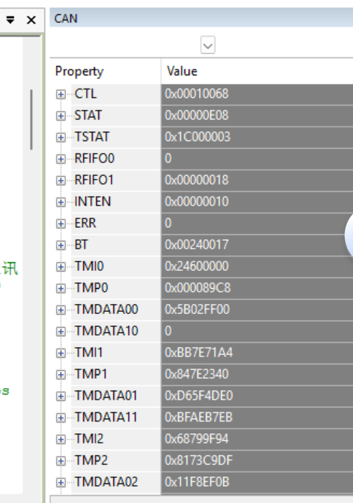Expand the TMP0 register node
Image resolution: width=353 pixels, height=503 pixels.
pos(60,288)
